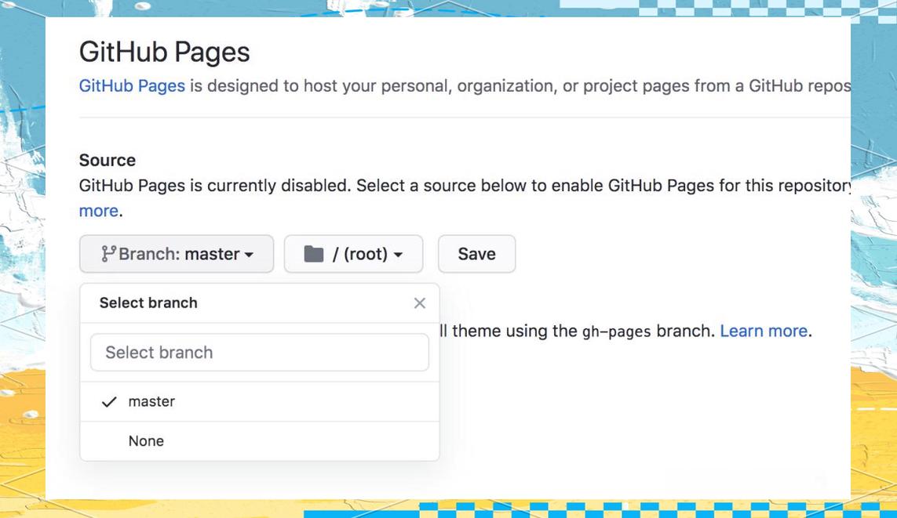The image size is (897, 518).
Task: Follow the Learn more link about themes
Action: (764, 331)
